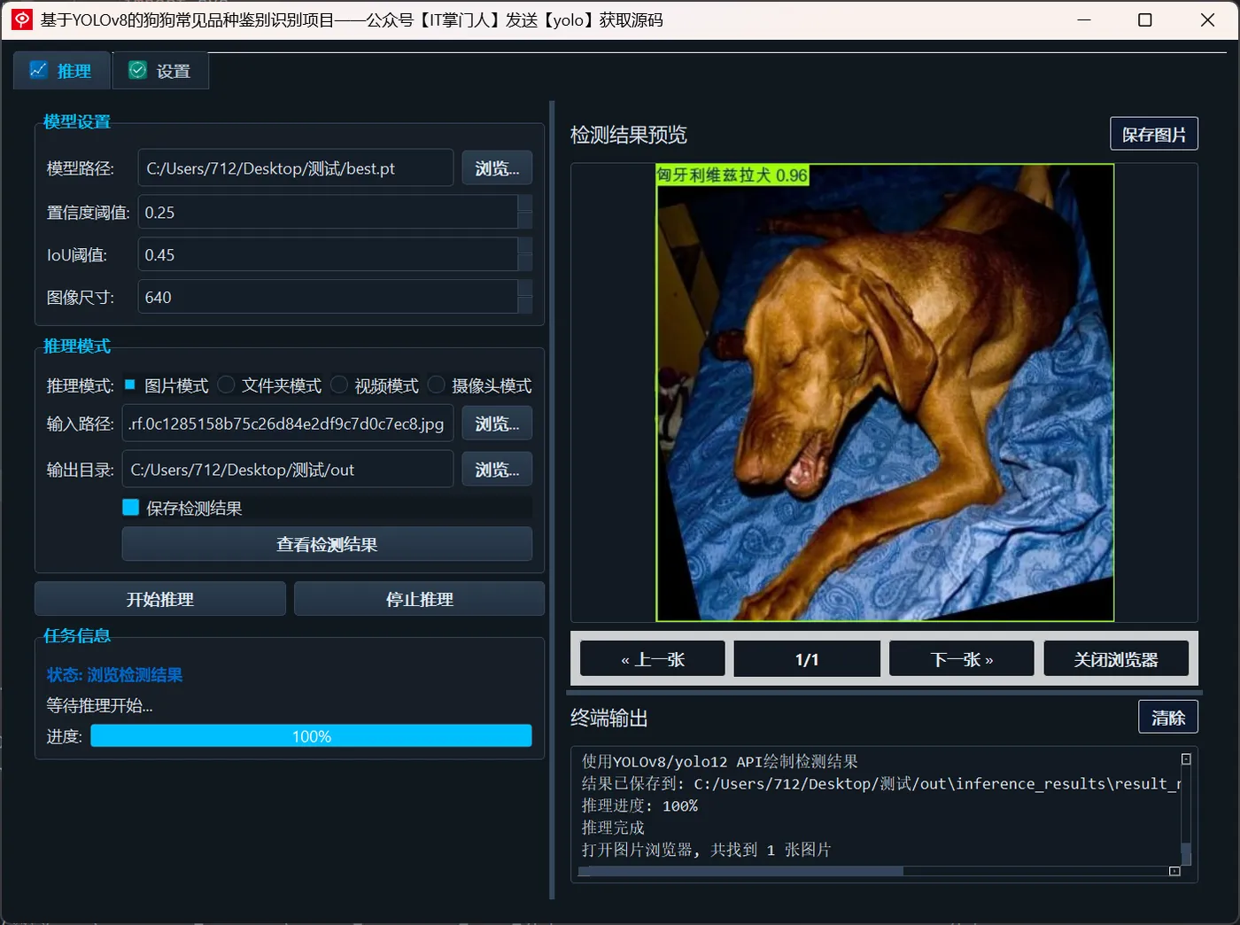Click the detected dog result image

coord(885,393)
